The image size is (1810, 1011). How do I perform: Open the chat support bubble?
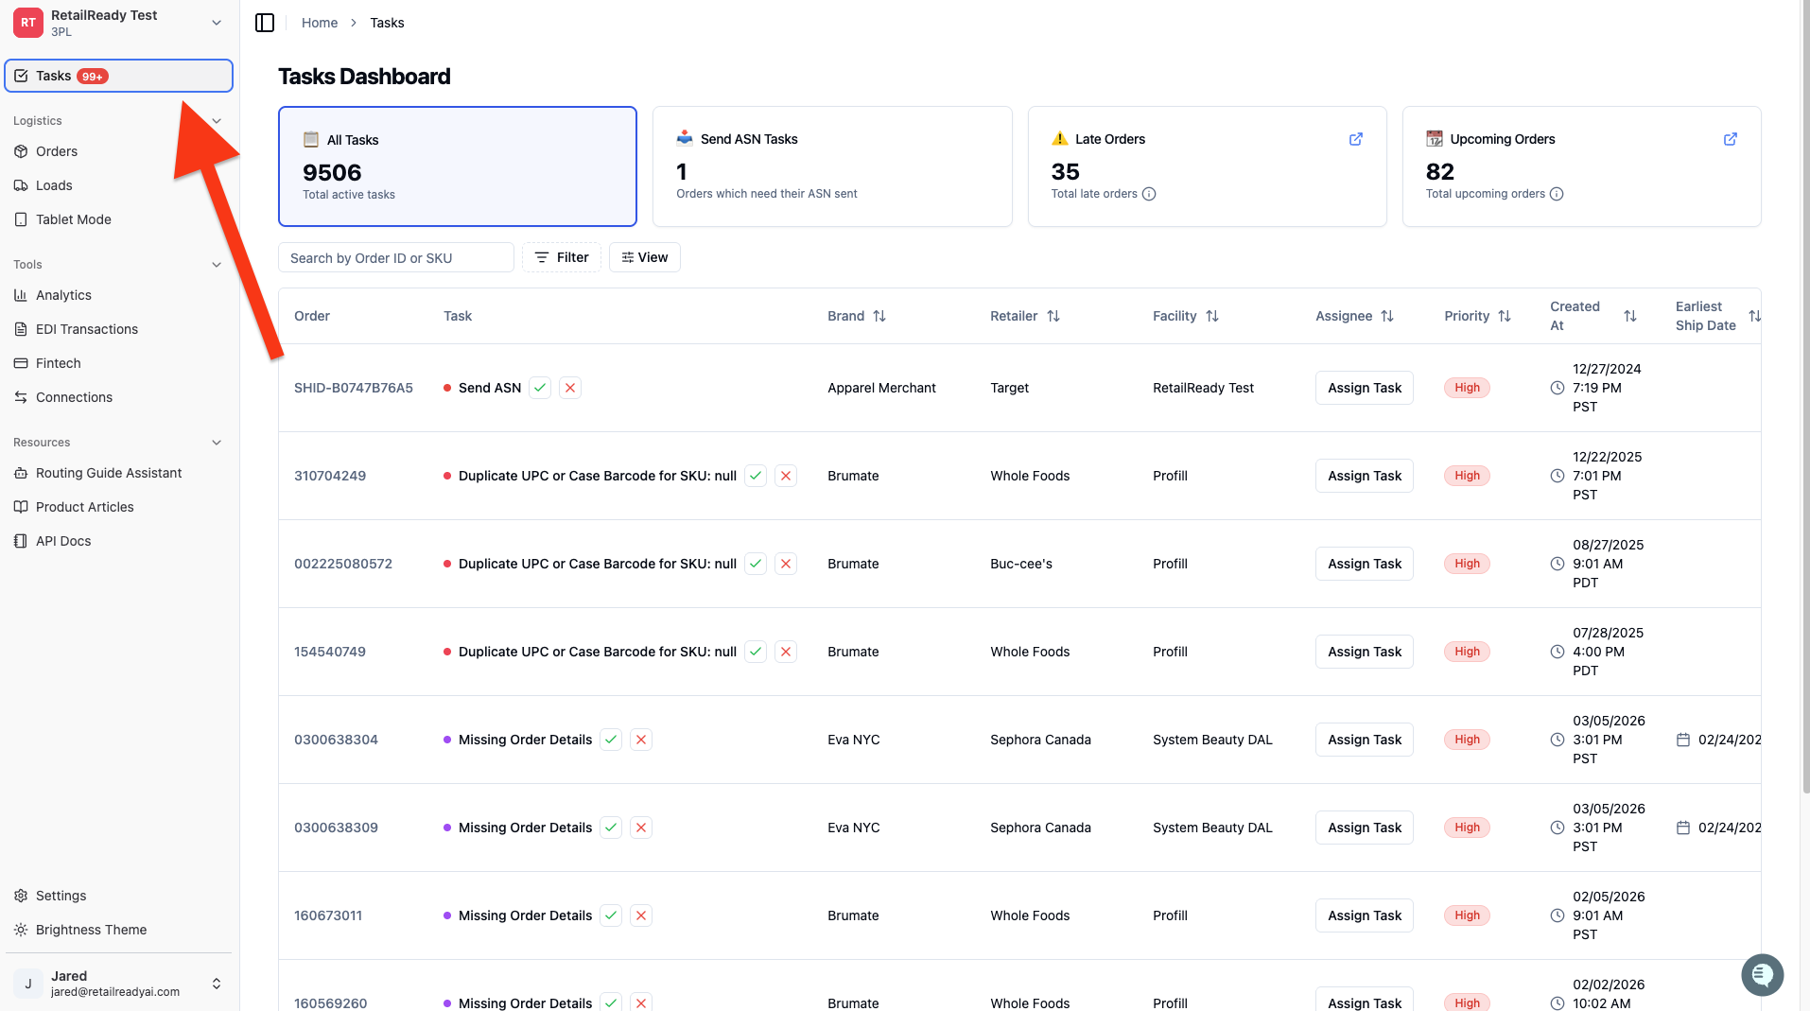[1762, 974]
